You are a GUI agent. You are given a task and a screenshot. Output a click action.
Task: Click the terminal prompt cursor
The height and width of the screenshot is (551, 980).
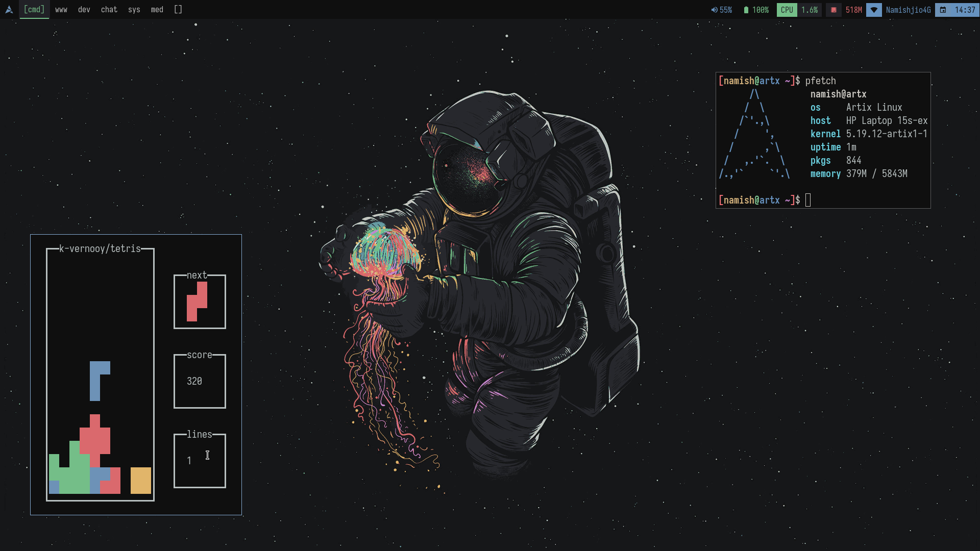coord(808,200)
